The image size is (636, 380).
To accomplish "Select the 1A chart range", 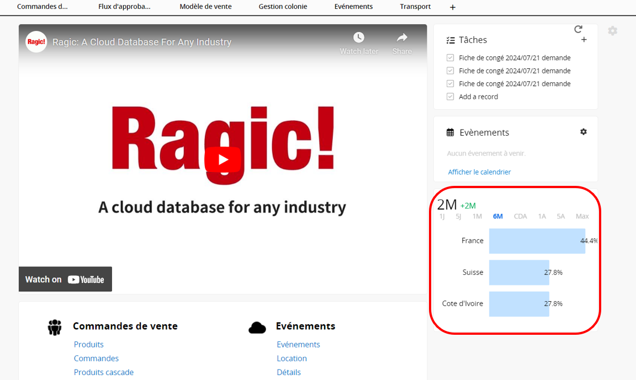I will click(542, 216).
